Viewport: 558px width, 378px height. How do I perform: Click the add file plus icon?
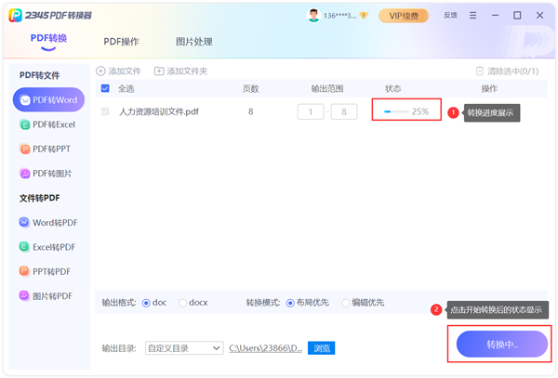click(x=100, y=72)
